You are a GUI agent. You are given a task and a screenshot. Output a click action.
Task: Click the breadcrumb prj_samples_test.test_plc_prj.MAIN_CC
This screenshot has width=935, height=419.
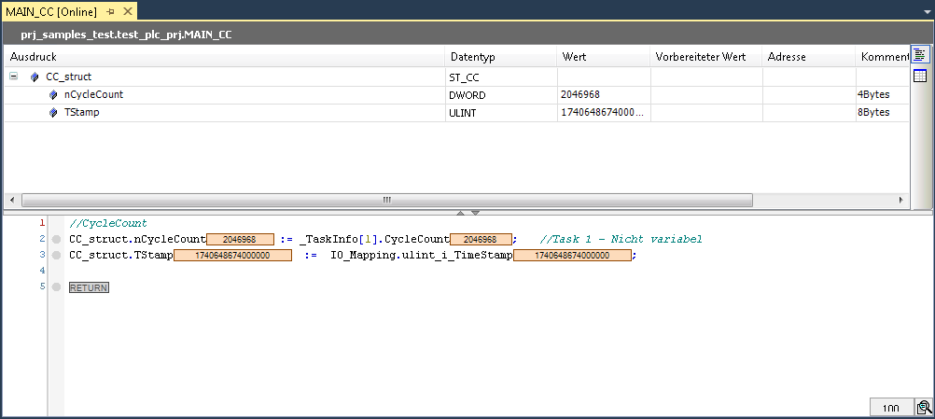click(x=126, y=35)
